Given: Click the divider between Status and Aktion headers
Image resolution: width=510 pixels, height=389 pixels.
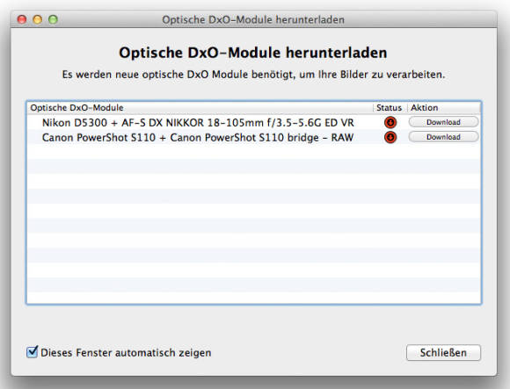Looking at the screenshot, I should tap(407, 108).
